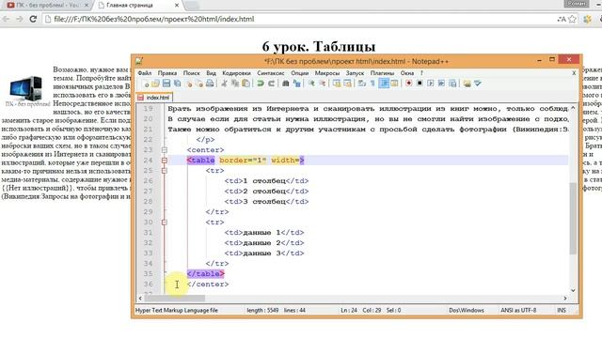Open a file via the toolbar folder icon
Image resolution: width=602 pixels, height=338 pixels.
click(x=155, y=84)
